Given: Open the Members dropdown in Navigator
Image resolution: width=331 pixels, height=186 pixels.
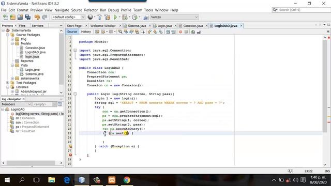Looking at the screenshot, I should [16, 104].
